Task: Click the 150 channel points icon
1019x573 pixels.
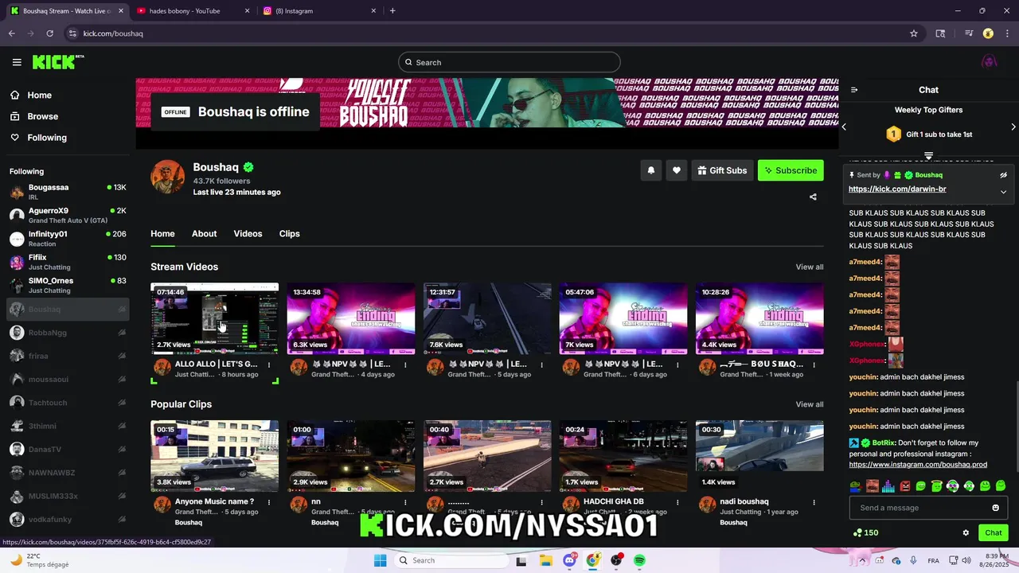Action: point(865,533)
